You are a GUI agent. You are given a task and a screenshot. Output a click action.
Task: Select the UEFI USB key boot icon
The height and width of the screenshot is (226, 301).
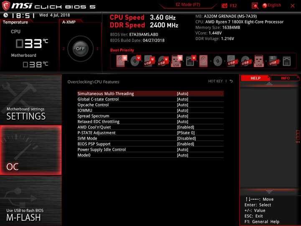click(176, 61)
